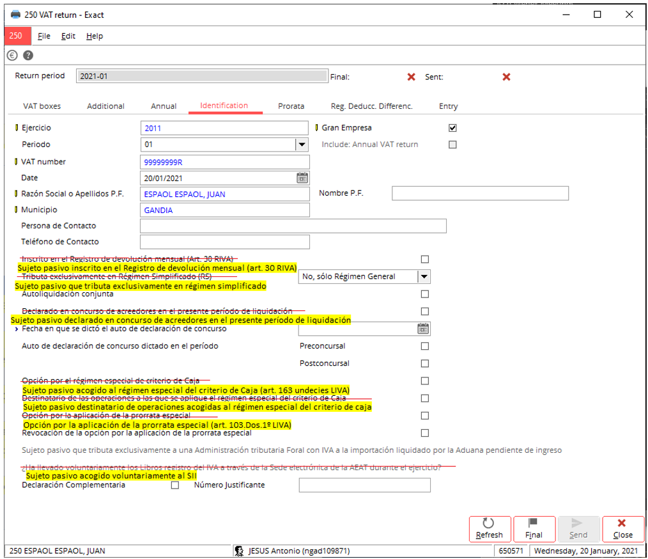648x559 pixels.
Task: Open the Help menu
Action: coord(95,36)
